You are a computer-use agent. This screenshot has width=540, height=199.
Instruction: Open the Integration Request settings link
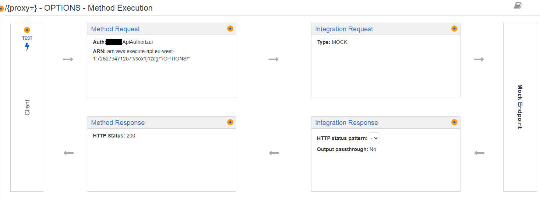344,29
